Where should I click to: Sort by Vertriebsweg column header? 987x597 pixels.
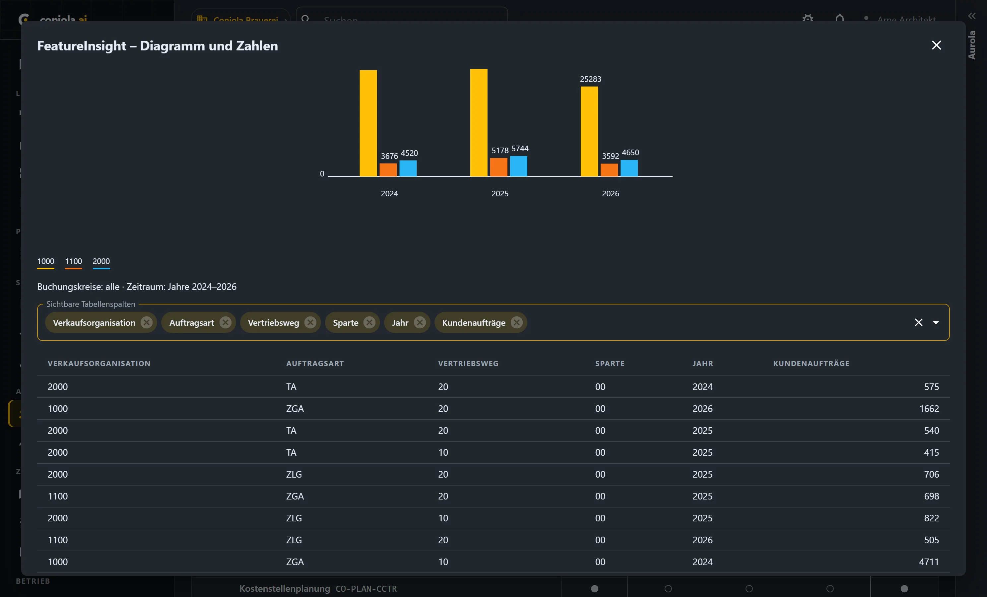coord(468,364)
